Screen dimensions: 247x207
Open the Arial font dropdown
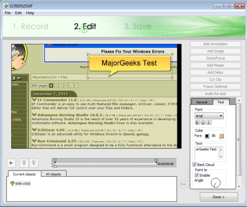(x=209, y=116)
